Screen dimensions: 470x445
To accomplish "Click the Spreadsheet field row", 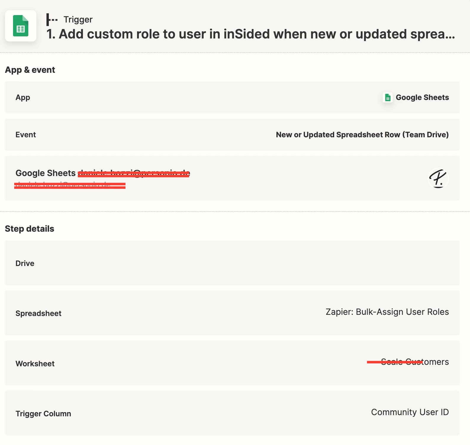I will click(232, 313).
